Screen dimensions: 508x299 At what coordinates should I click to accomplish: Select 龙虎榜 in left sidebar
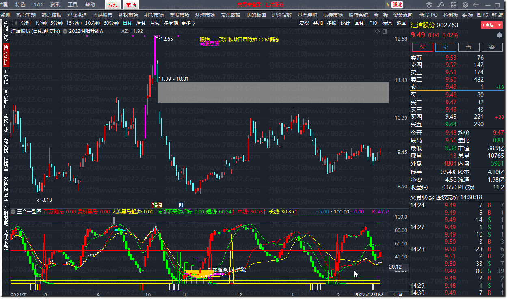click(x=6, y=146)
